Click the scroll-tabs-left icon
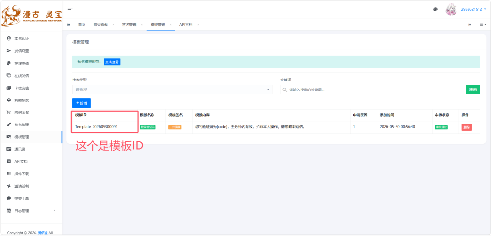491x236 pixels. [68, 25]
